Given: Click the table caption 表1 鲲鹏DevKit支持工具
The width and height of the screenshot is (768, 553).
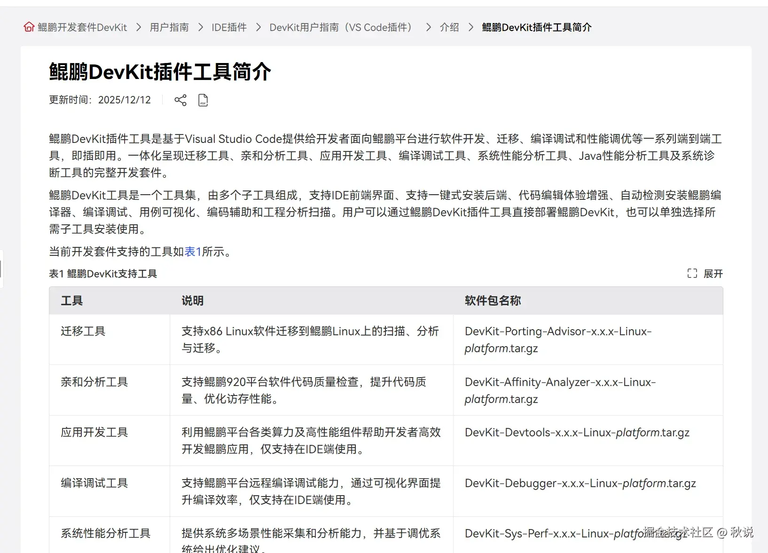Looking at the screenshot, I should point(103,274).
